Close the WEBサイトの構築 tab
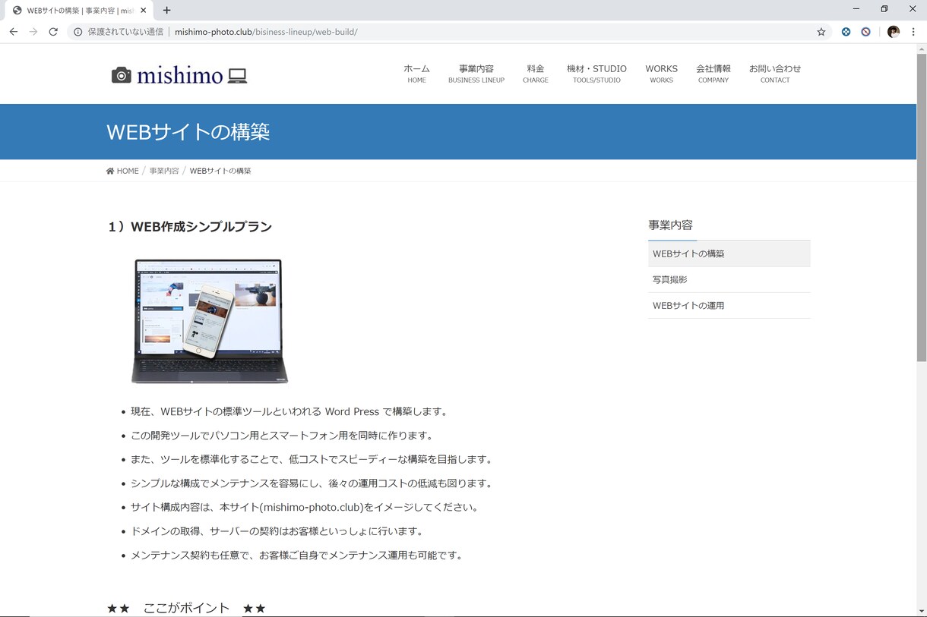 click(x=143, y=11)
